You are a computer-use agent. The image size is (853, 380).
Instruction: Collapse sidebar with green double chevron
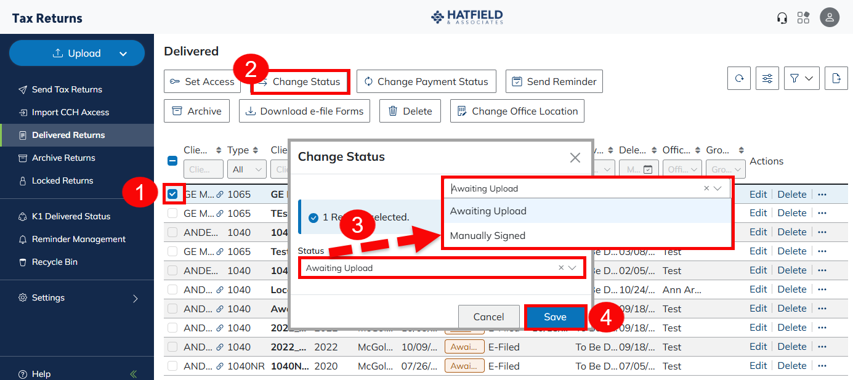[134, 374]
